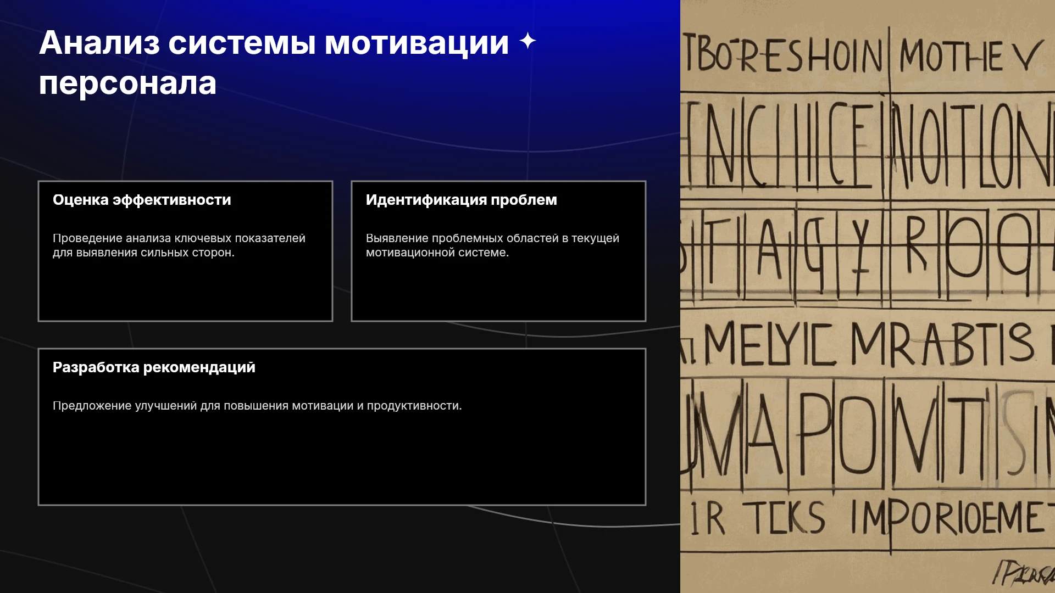Select the 'Разработка рекомендаций' card heading
Image resolution: width=1055 pixels, height=593 pixels.
[x=154, y=367]
